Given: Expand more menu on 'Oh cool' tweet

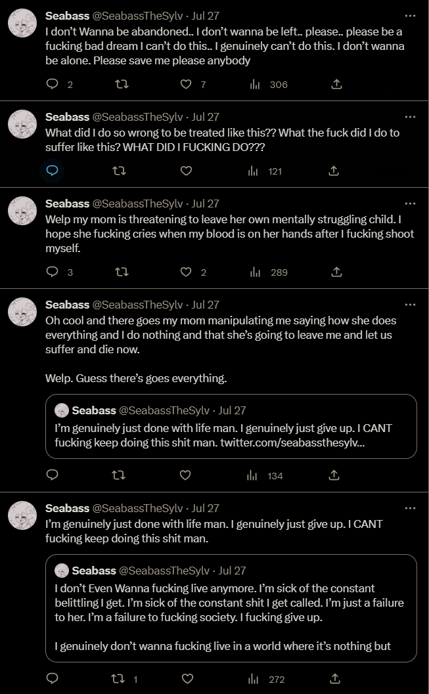Looking at the screenshot, I should 411,305.
